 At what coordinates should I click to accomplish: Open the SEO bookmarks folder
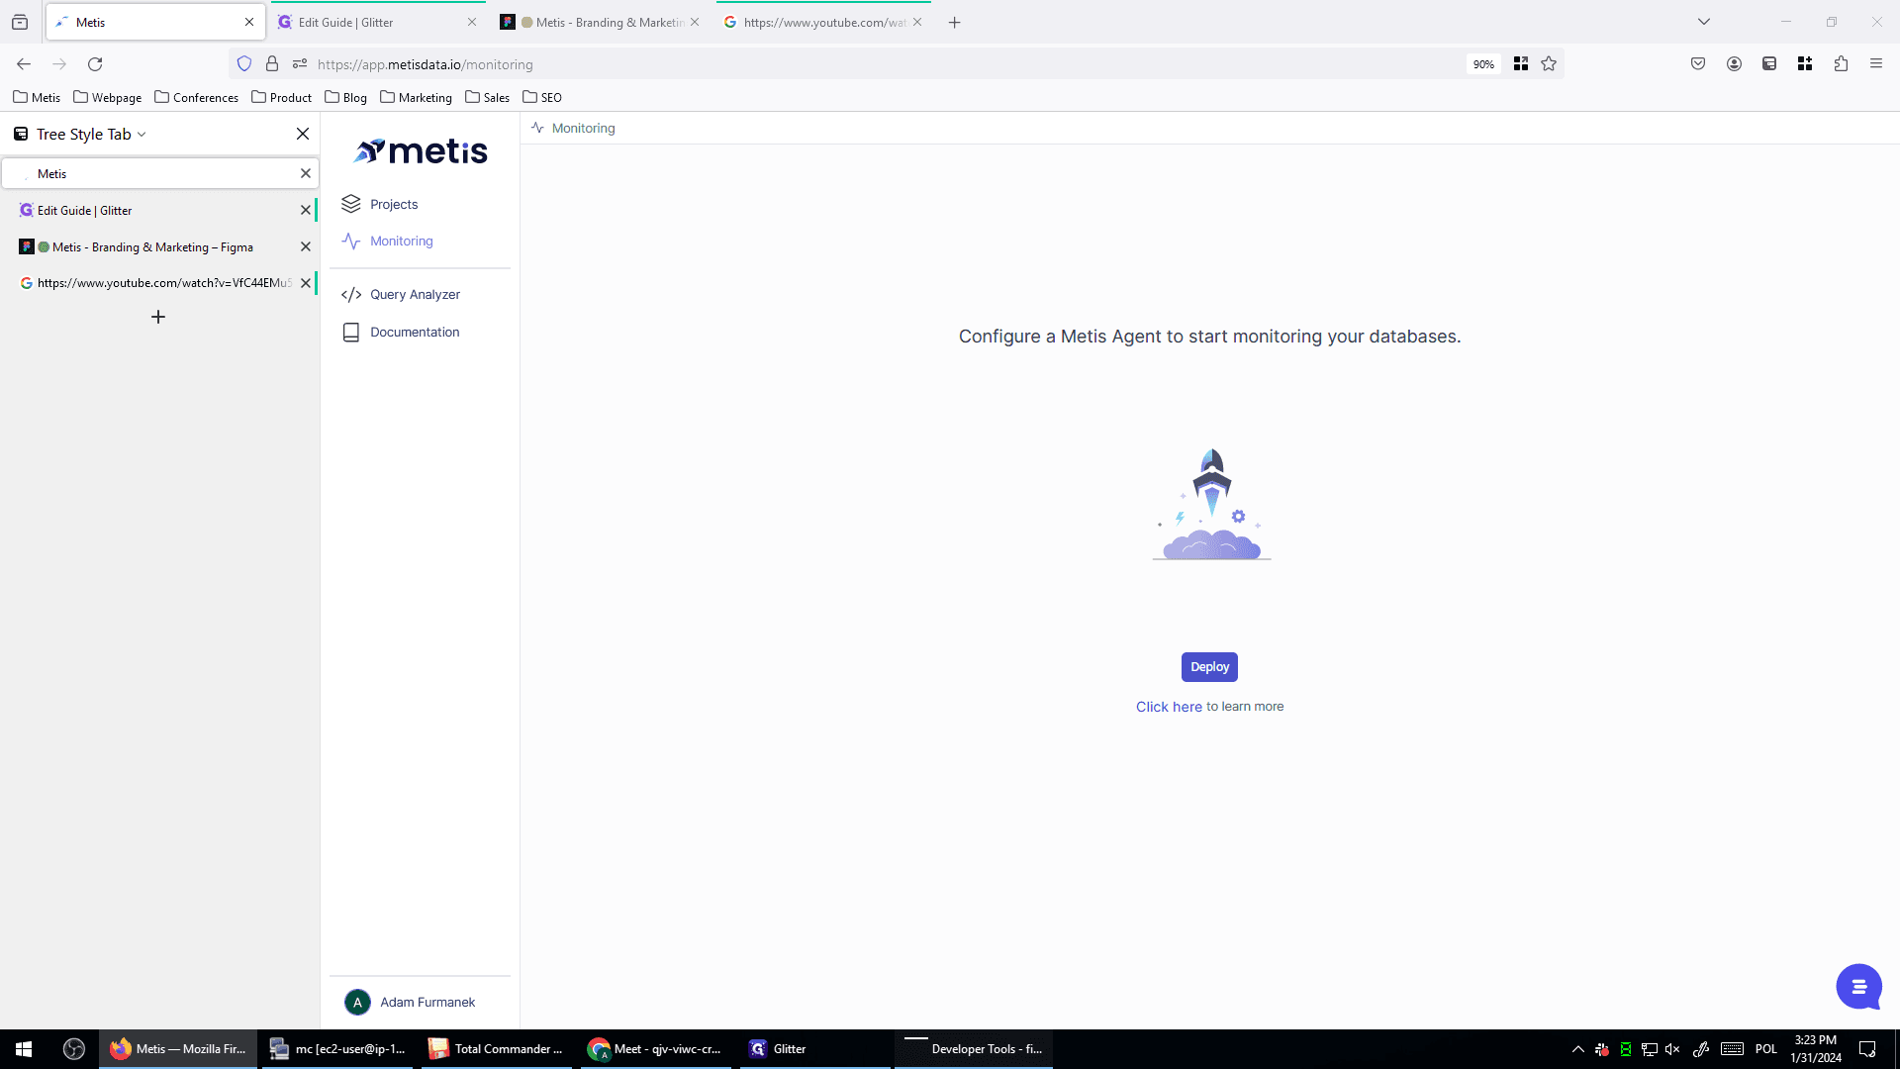542,97
